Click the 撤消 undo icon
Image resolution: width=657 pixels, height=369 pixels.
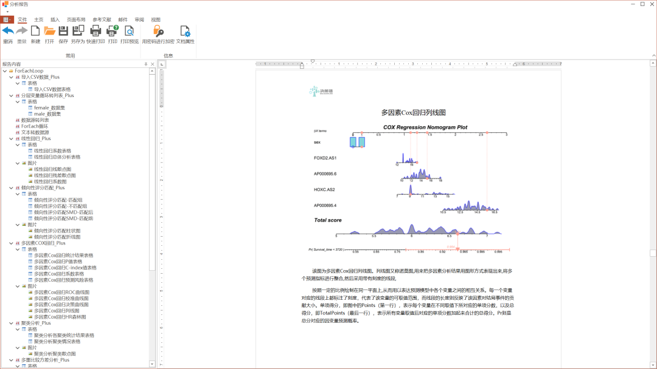pos(8,31)
